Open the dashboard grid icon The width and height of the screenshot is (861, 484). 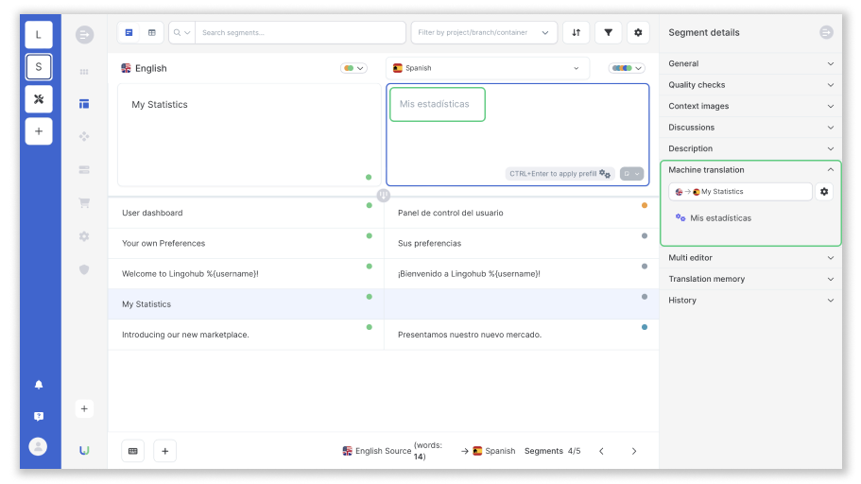84,72
